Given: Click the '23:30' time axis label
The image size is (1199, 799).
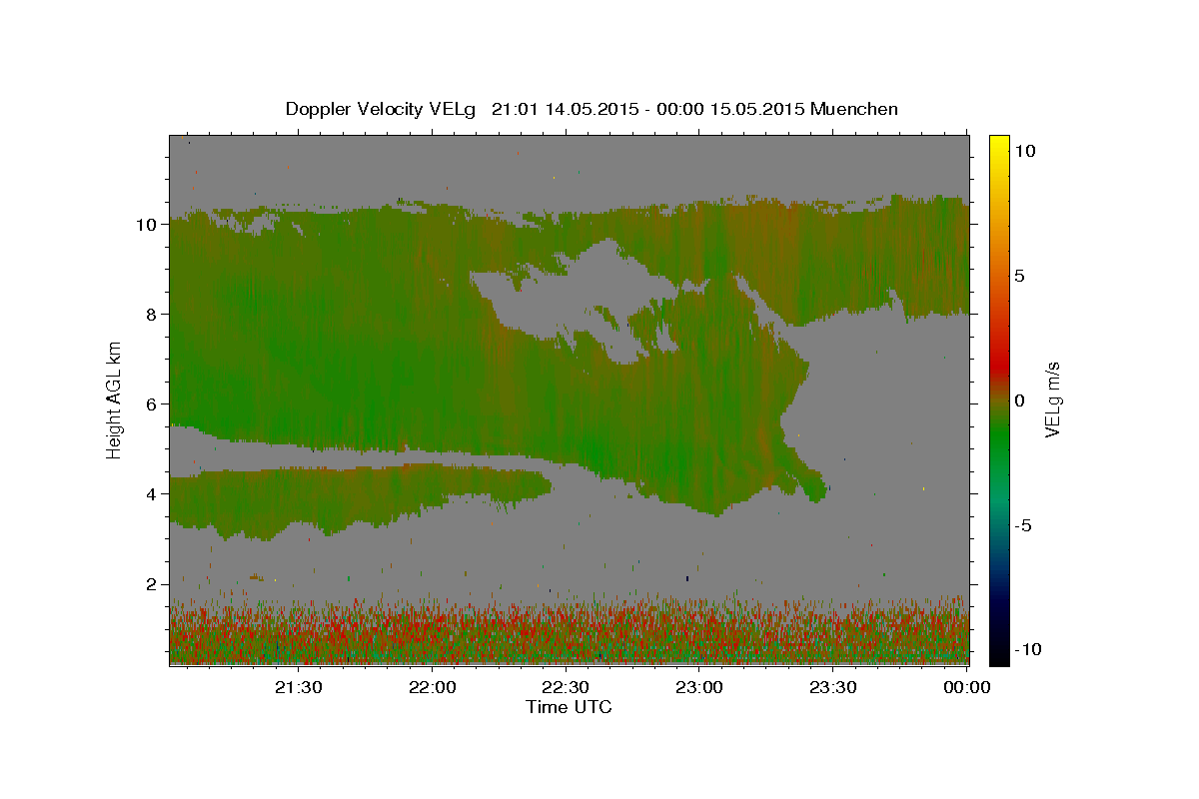Looking at the screenshot, I should coord(834,687).
